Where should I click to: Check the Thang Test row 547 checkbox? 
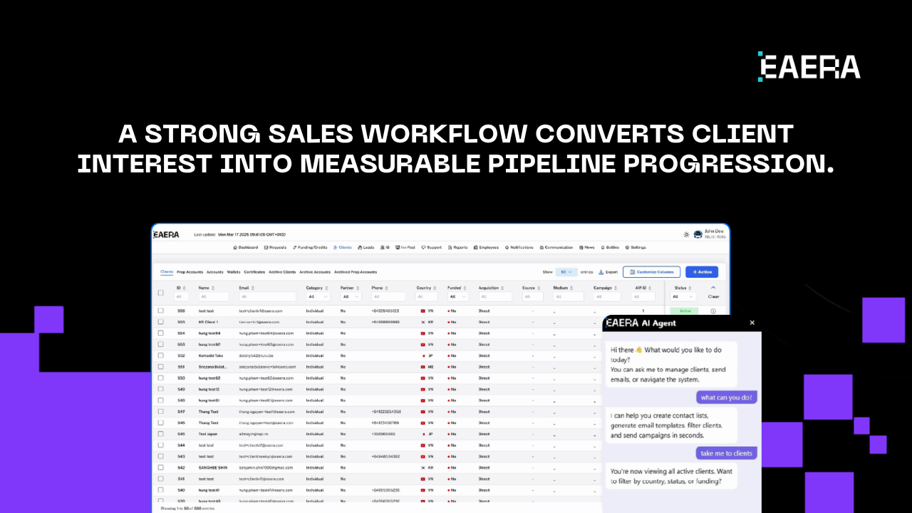160,412
